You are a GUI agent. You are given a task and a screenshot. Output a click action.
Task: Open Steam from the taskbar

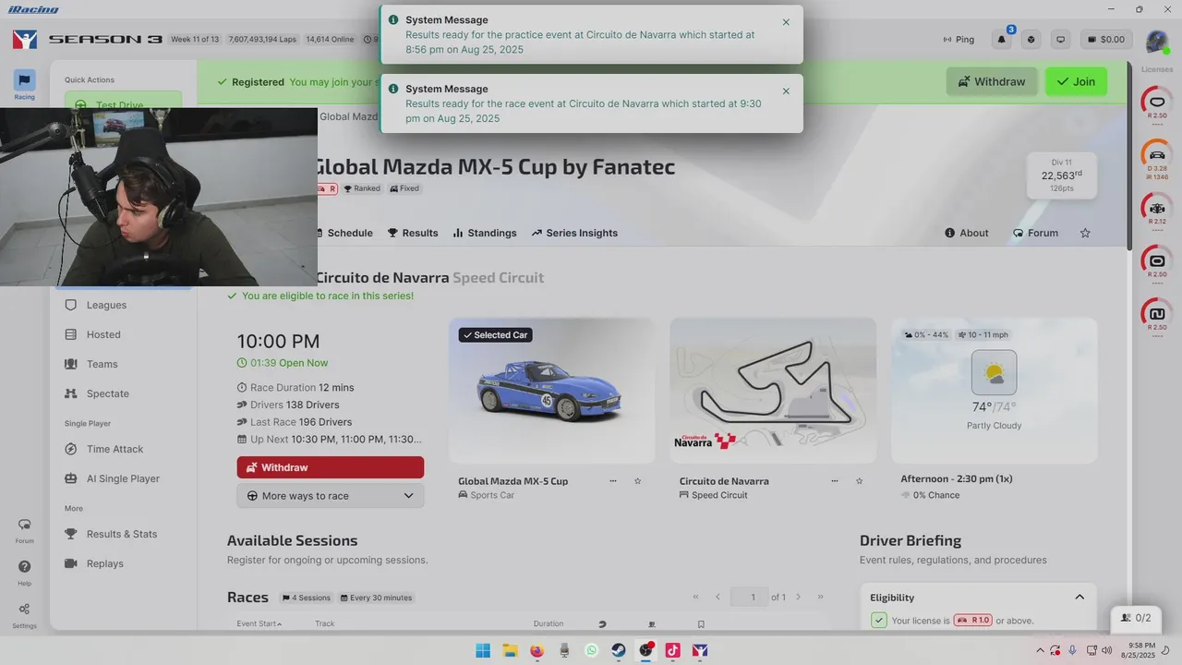[619, 650]
